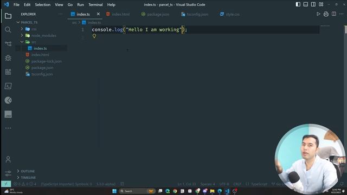Screen dimensions: 347x195
Task: Switch to the package.json tab
Action: click(156, 14)
